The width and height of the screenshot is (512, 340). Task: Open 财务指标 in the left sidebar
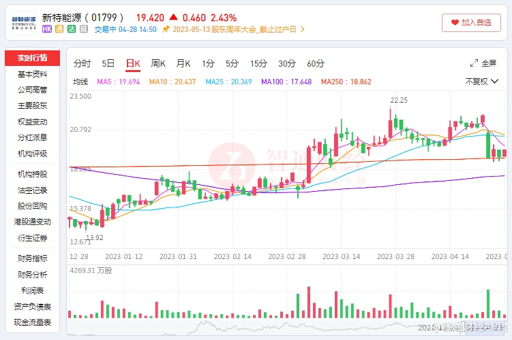[x=33, y=258]
